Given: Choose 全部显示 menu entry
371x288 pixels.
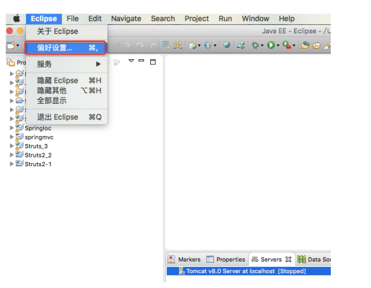Looking at the screenshot, I should click(67, 101).
